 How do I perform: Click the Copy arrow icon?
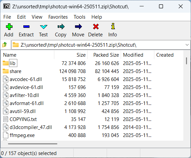61,27
